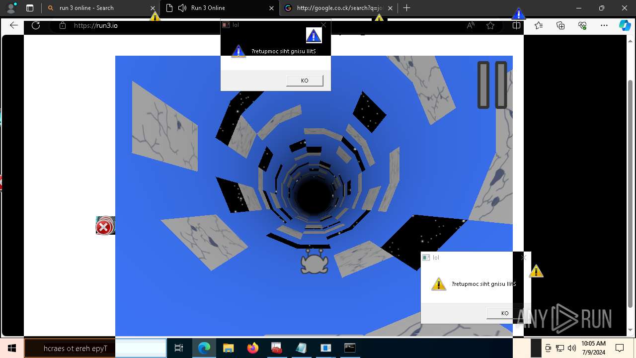The height and width of the screenshot is (358, 636).
Task: Refresh the run3.io page
Action: coord(36,25)
